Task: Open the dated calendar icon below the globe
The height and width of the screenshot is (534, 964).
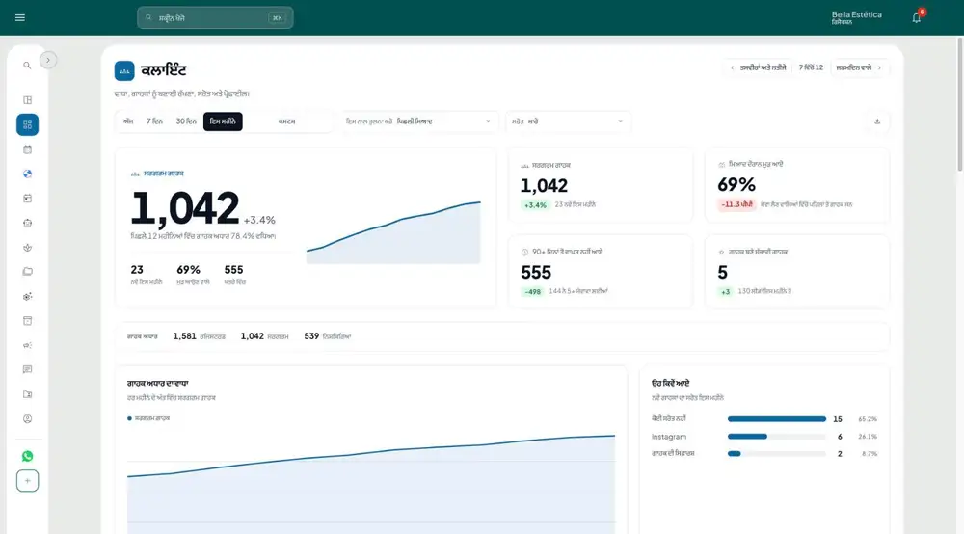Action: pos(27,199)
